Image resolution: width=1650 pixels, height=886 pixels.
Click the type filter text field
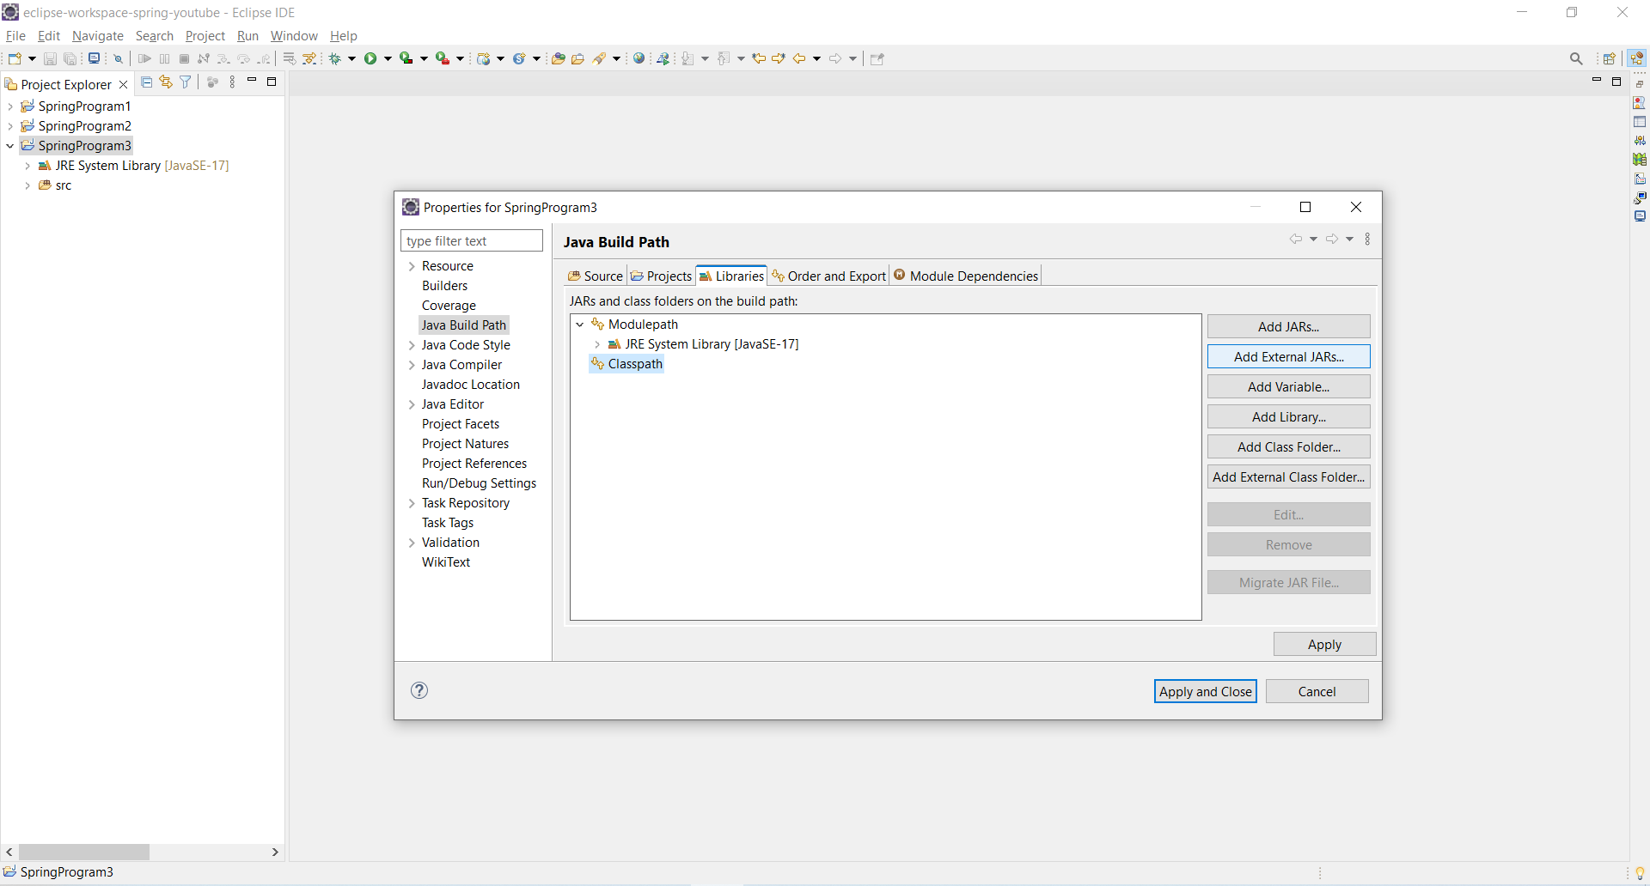click(472, 240)
